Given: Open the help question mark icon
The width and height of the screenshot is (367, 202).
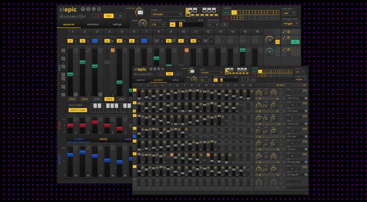Looking at the screenshot, I should (x=82, y=9).
